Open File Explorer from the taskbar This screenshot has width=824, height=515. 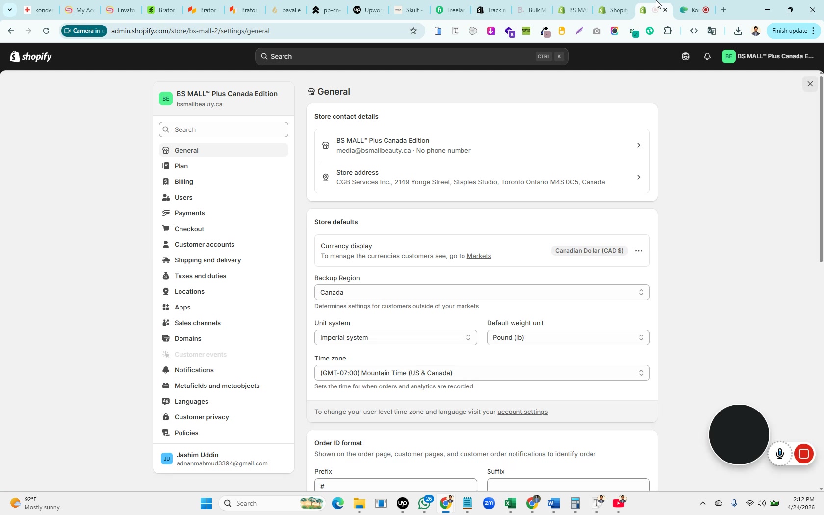click(360, 503)
